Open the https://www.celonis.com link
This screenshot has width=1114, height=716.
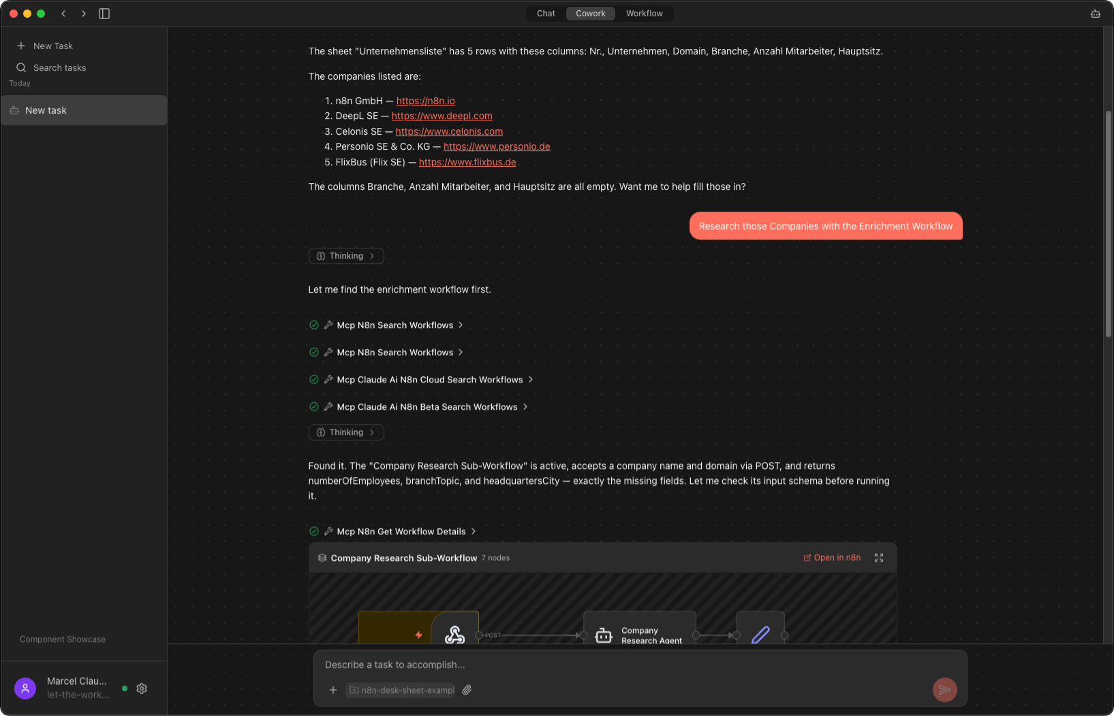point(449,131)
